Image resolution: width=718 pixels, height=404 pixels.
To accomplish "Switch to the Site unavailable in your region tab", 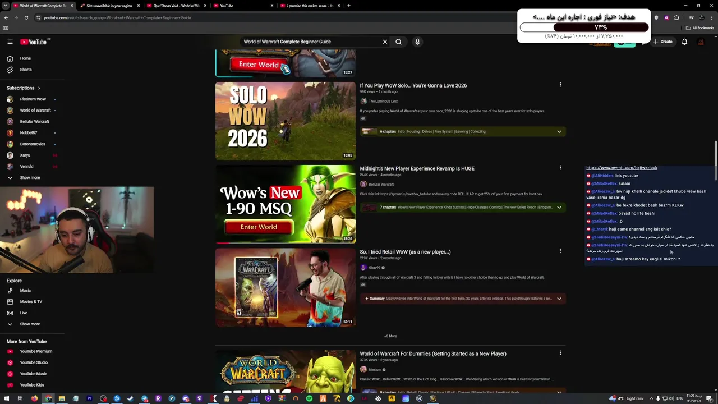I will 109,6.
